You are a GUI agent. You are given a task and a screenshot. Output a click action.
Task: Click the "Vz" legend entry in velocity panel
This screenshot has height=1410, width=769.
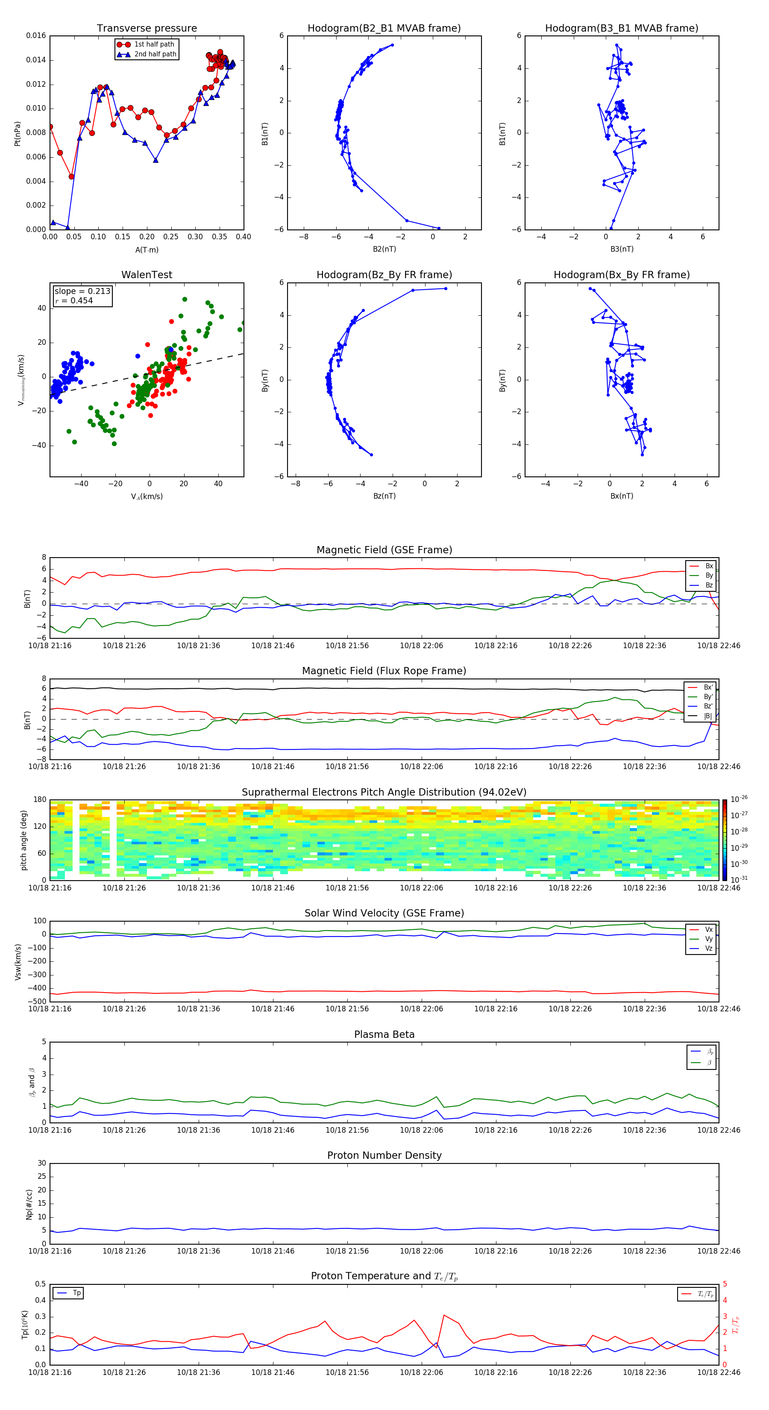[x=701, y=949]
